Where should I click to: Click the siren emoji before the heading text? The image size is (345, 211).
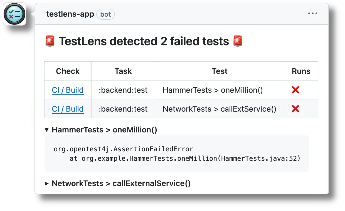click(50, 41)
